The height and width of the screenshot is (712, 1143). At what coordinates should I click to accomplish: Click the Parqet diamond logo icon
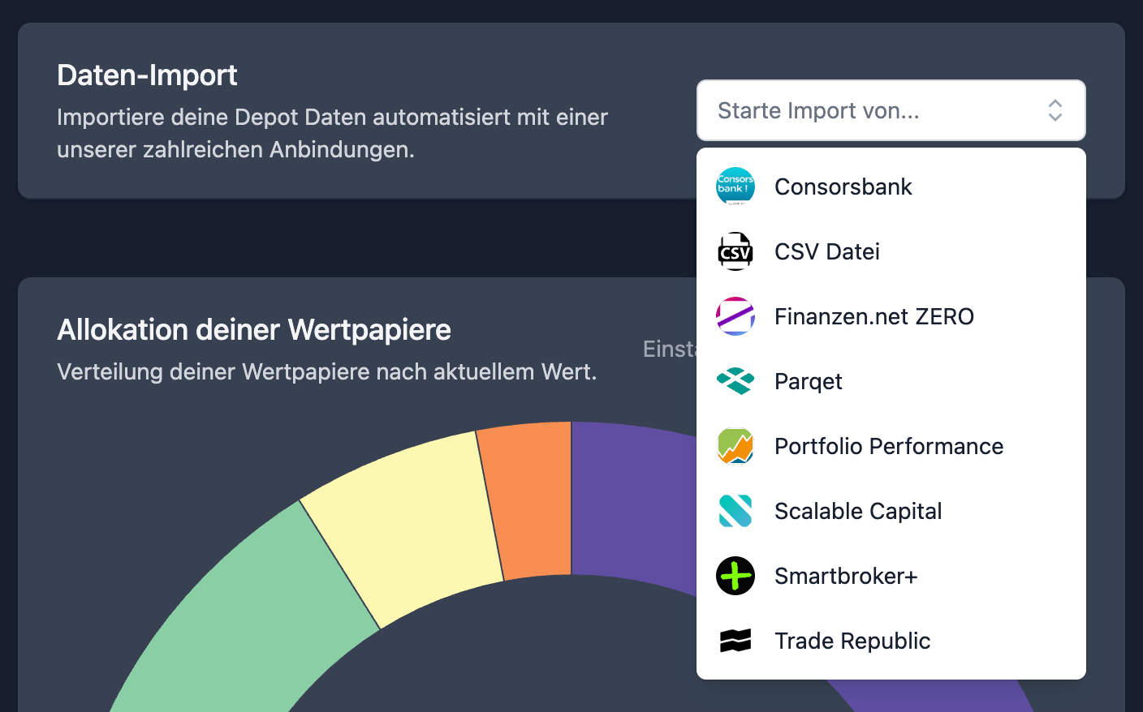[735, 381]
